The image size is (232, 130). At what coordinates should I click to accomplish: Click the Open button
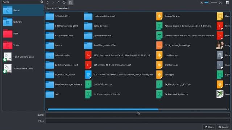point(209,127)
